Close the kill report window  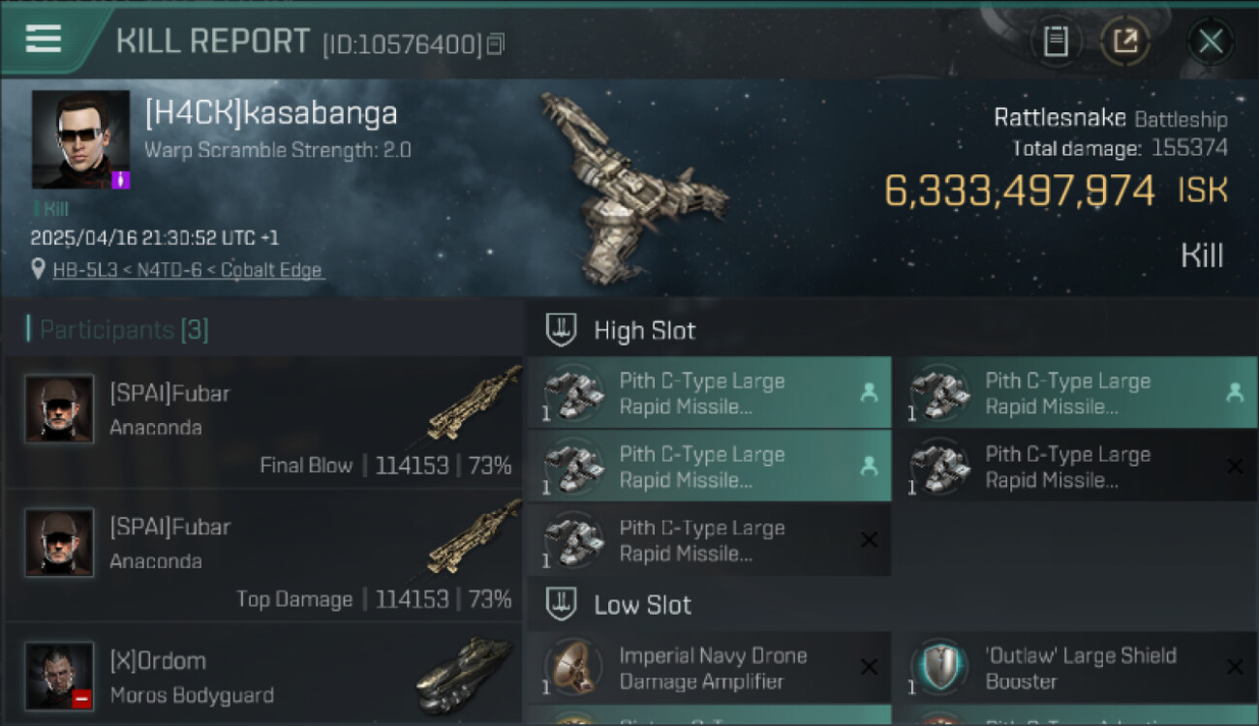click(1210, 42)
